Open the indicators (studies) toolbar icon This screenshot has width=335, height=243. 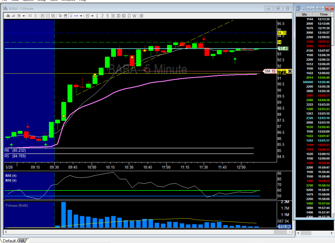point(13,16)
